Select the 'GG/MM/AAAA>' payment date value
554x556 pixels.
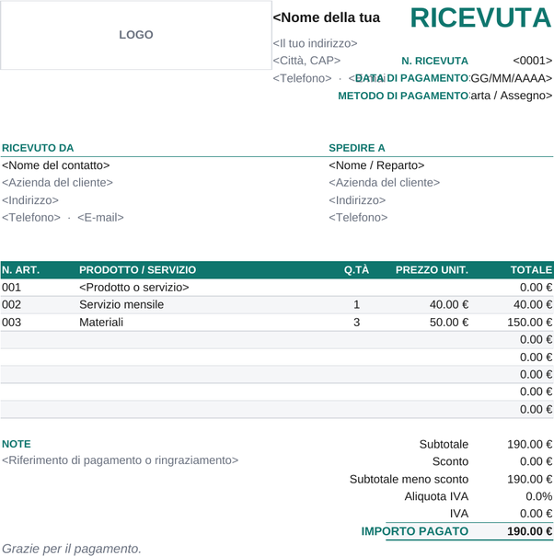click(x=511, y=78)
